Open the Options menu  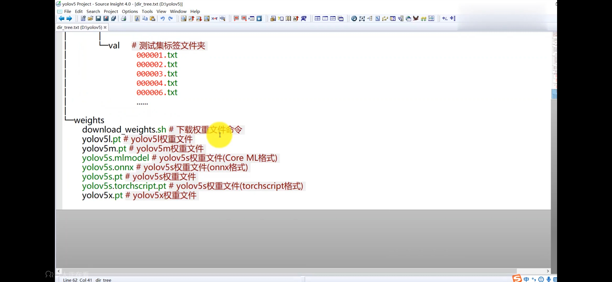(130, 11)
